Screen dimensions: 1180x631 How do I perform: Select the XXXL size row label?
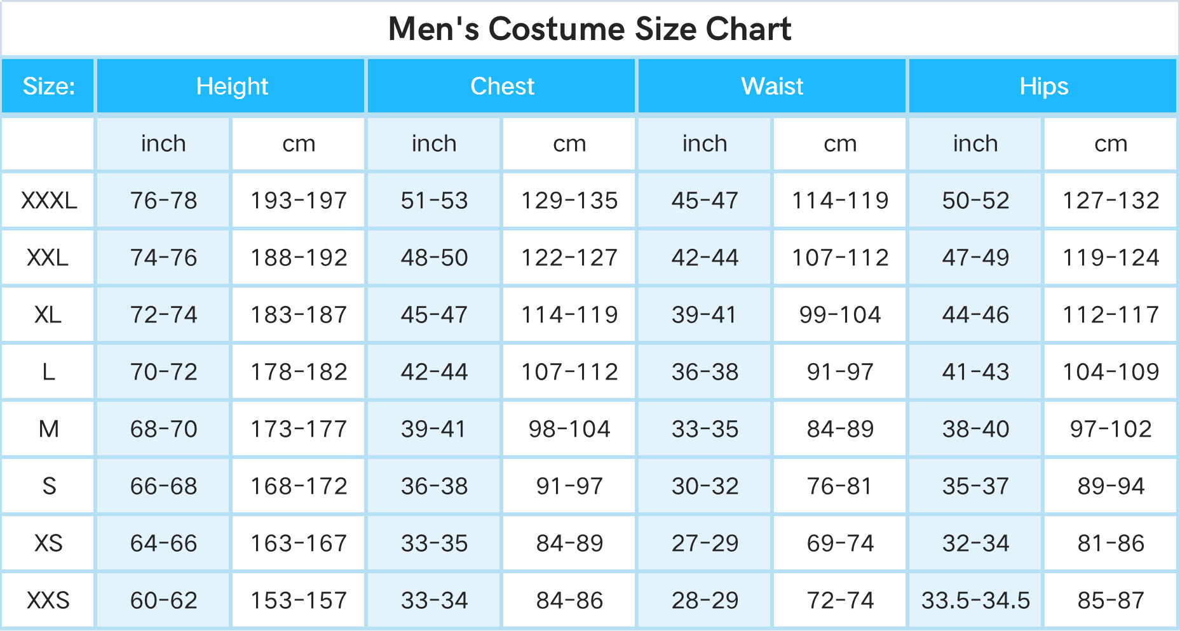tap(48, 201)
